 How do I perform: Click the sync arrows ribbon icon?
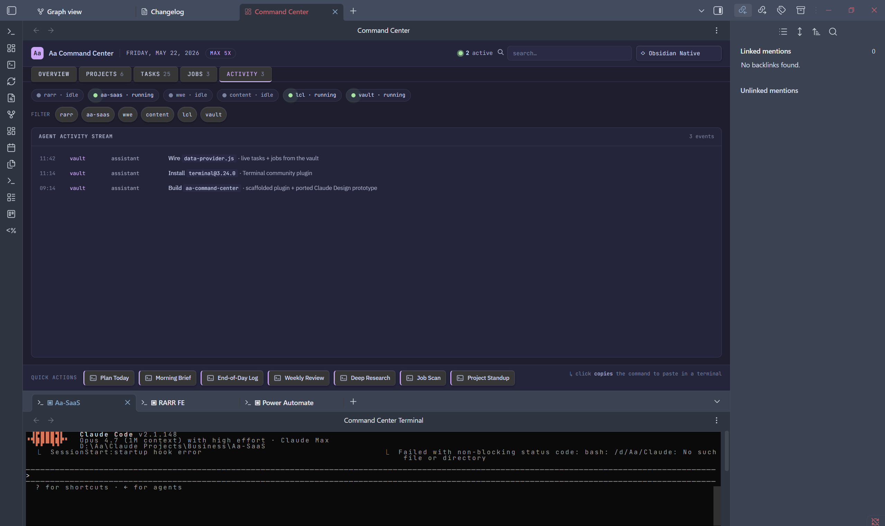(x=11, y=81)
